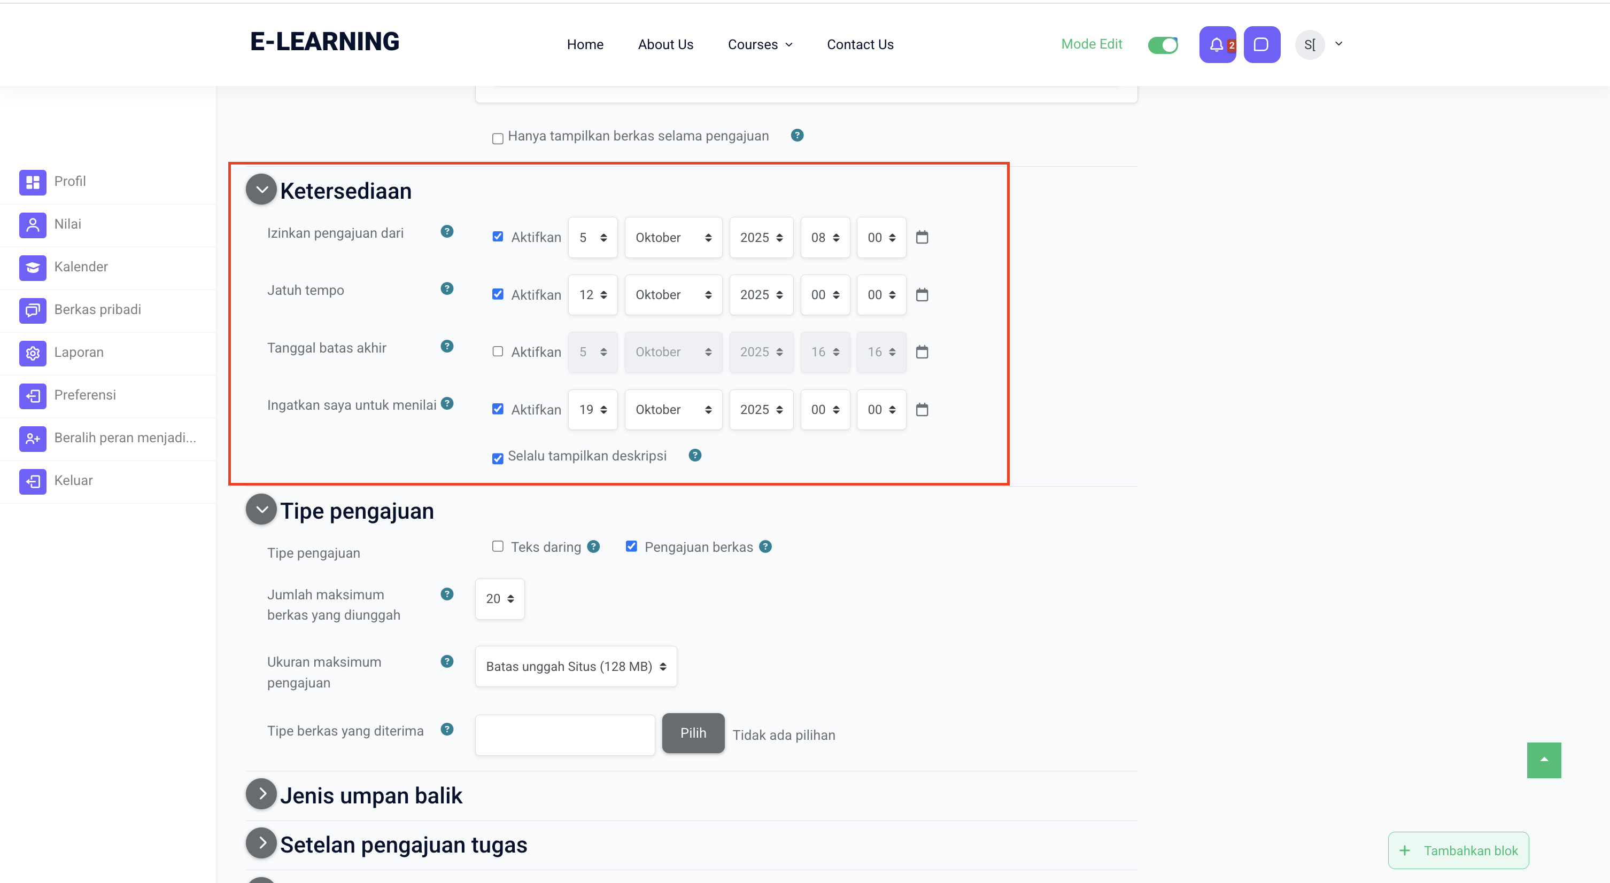Open the Courses dropdown menu
Image resolution: width=1610 pixels, height=883 pixels.
(x=760, y=44)
